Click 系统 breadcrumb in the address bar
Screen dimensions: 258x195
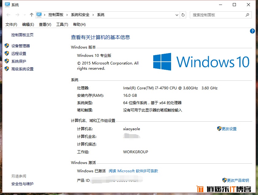[x=101, y=15]
